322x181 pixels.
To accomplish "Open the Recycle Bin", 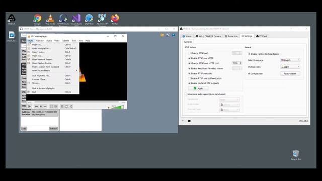I will (x=295, y=155).
